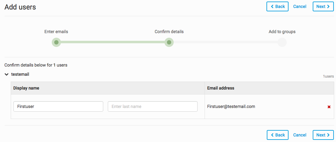Select the Add to groups step circle
Image resolution: width=336 pixels, height=142 pixels.
[x=282, y=42]
